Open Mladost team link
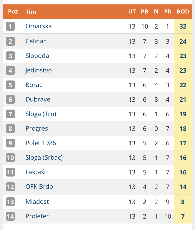195x230 pixels. [x=37, y=202]
